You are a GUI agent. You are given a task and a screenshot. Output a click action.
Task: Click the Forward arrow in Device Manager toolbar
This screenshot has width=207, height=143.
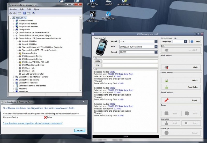pyautogui.click(x=14, y=13)
